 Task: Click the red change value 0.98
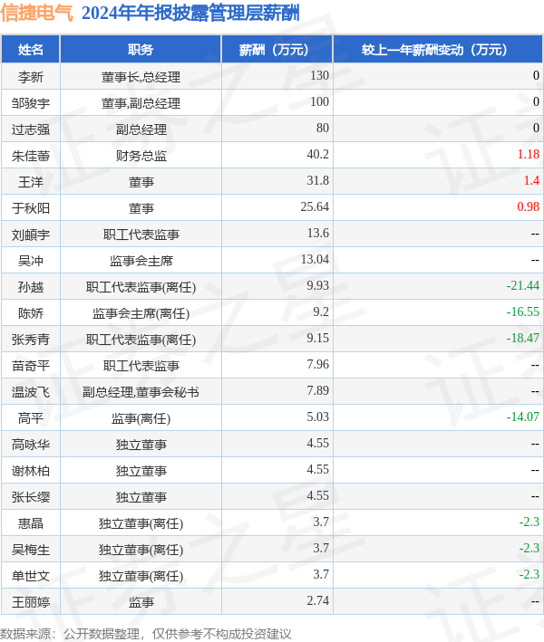tap(528, 206)
